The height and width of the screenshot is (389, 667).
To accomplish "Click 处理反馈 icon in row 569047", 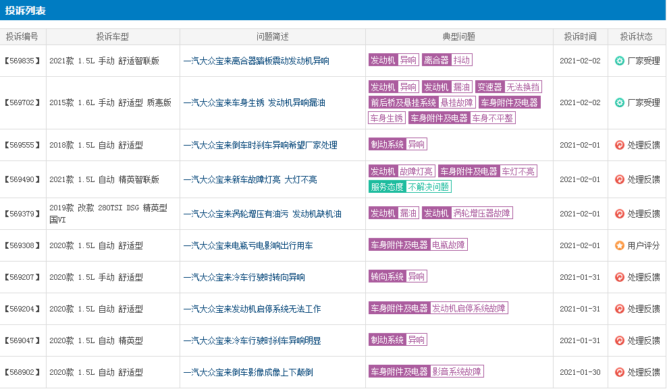I will pos(619,340).
